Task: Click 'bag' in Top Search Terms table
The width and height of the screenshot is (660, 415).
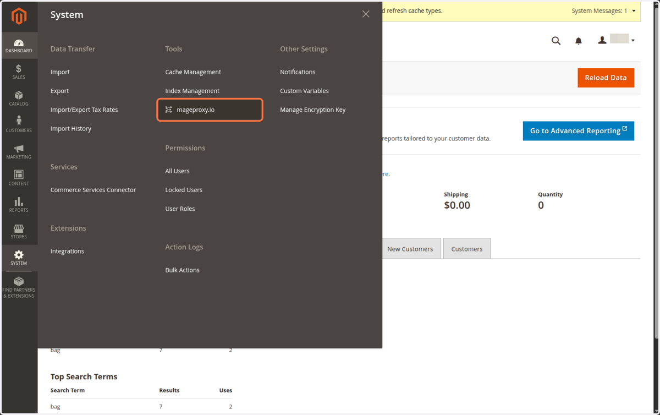Action: tap(55, 407)
